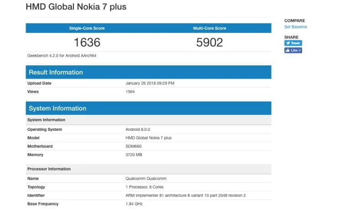Select the Multi-Core Score column header
The width and height of the screenshot is (356, 209).
[209, 28]
